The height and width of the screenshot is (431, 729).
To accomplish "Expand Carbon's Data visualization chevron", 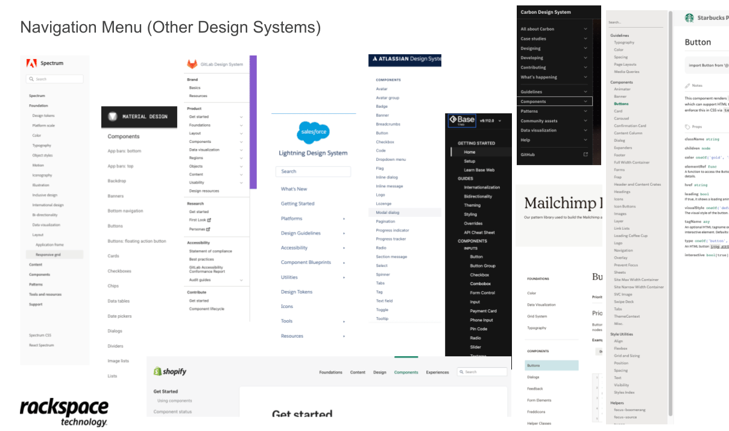I will point(585,131).
